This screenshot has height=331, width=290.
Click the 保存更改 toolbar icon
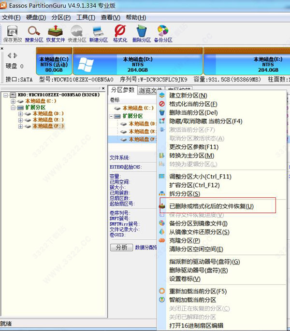(x=13, y=34)
